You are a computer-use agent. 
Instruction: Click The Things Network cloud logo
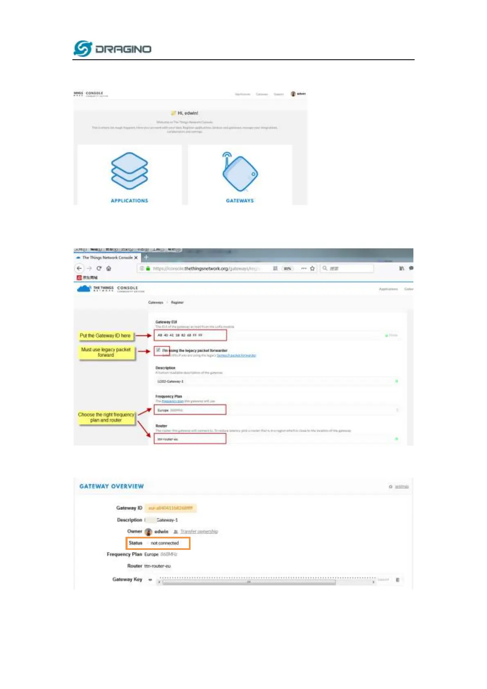(x=84, y=289)
